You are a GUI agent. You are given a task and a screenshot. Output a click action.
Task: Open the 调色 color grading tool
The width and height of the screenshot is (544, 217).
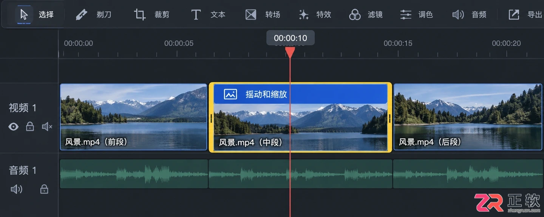(x=416, y=15)
